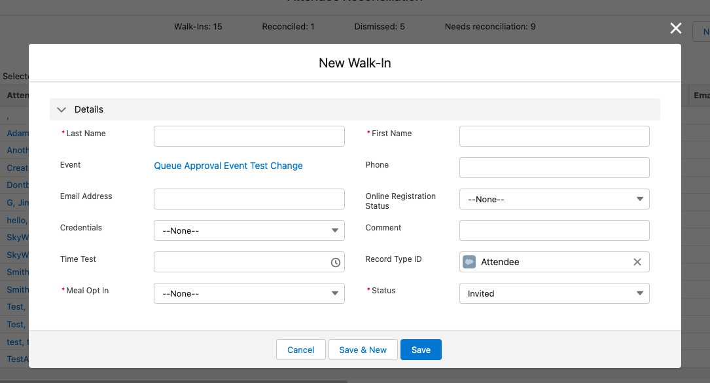The image size is (710, 383).
Task: Click the clock icon in Time Test field
Action: 335,263
